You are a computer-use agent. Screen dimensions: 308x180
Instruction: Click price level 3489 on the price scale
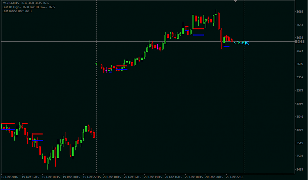coord(300,169)
